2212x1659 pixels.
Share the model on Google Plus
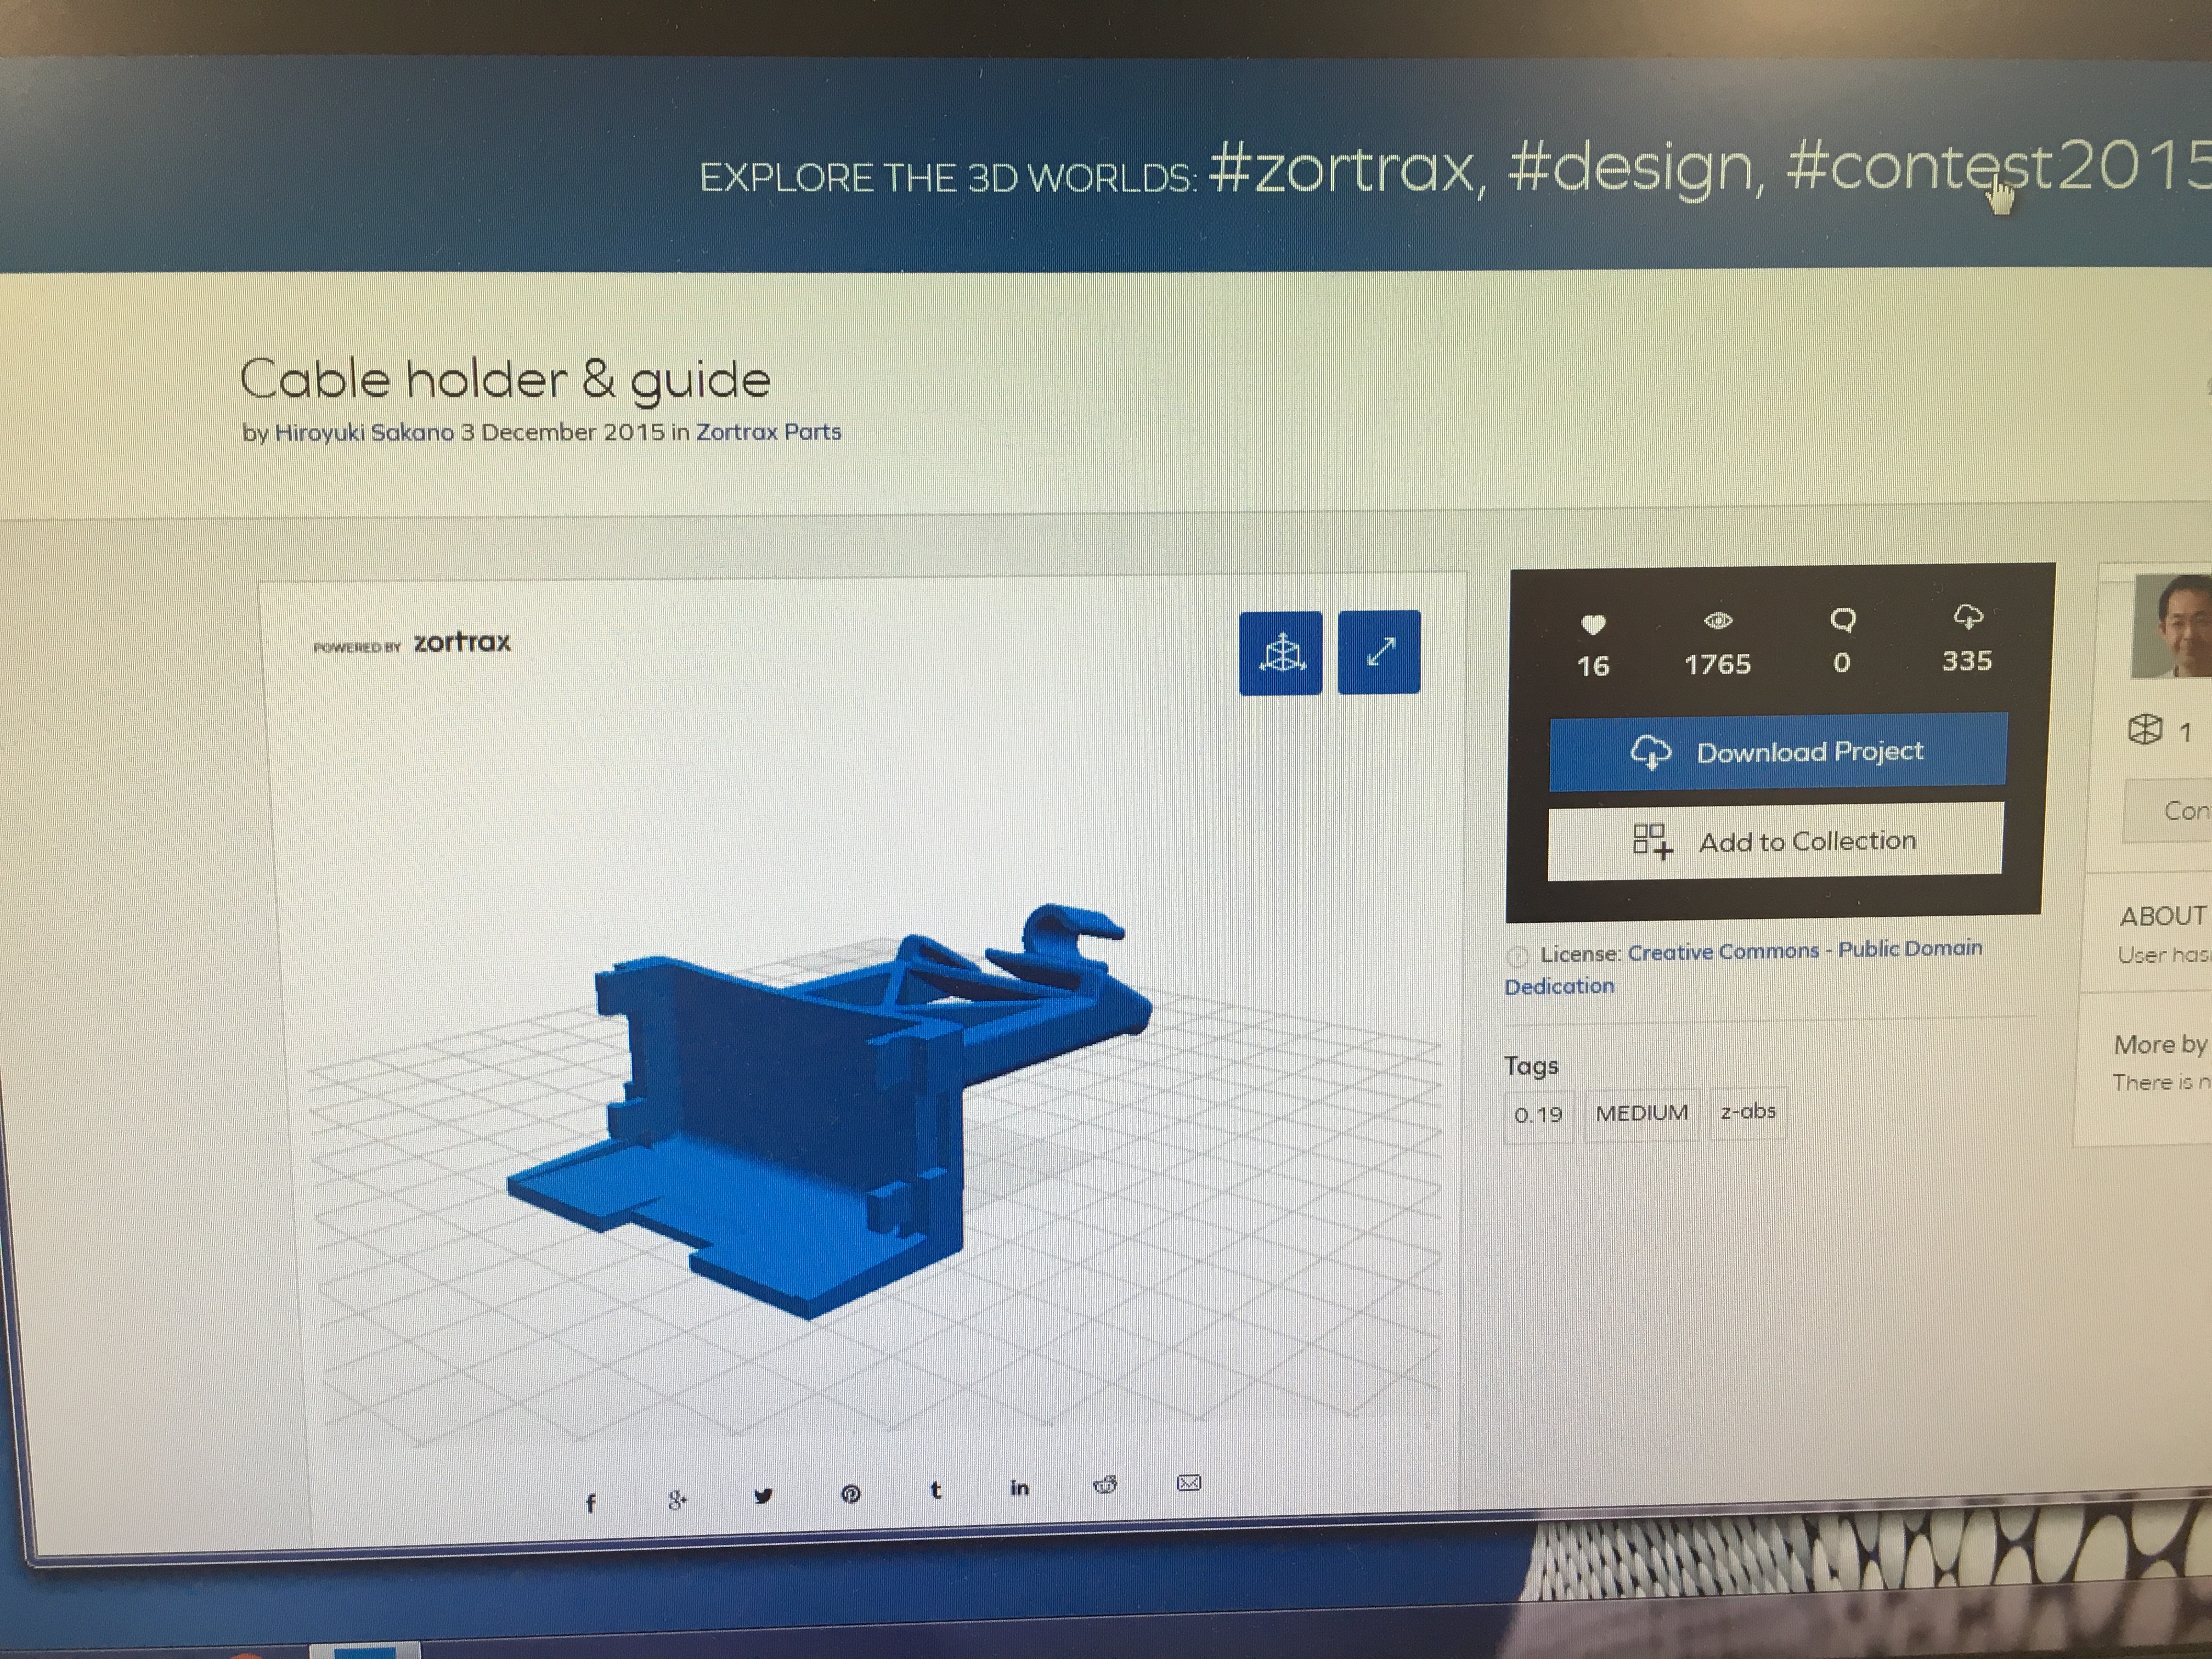pyautogui.click(x=677, y=1500)
